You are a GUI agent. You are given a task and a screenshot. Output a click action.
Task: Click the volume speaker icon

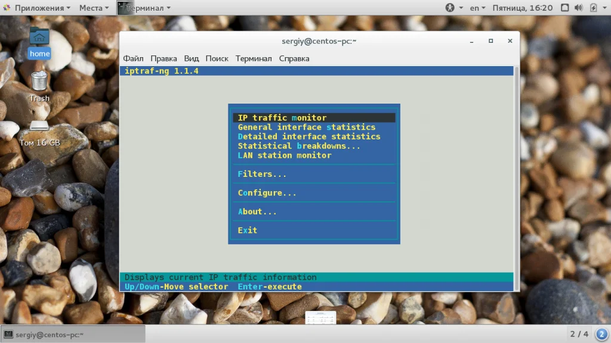[x=579, y=8]
